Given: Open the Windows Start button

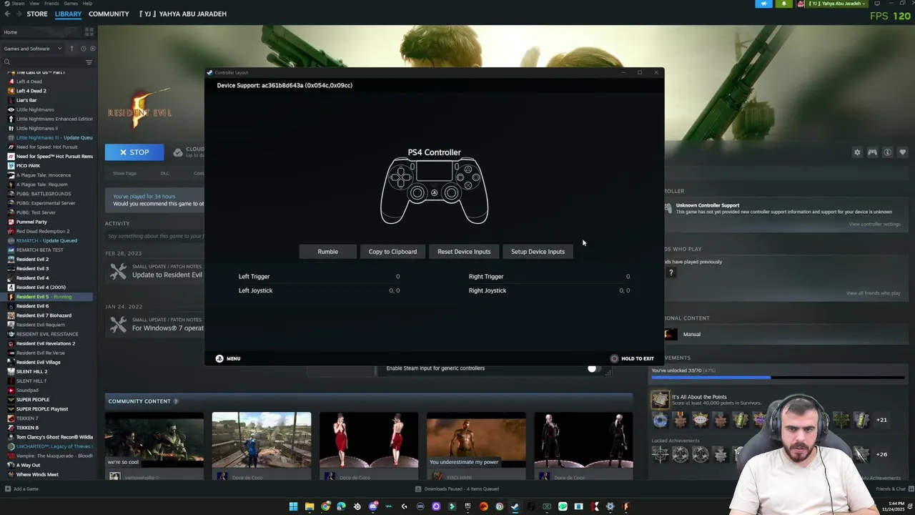Looking at the screenshot, I should click(x=293, y=506).
